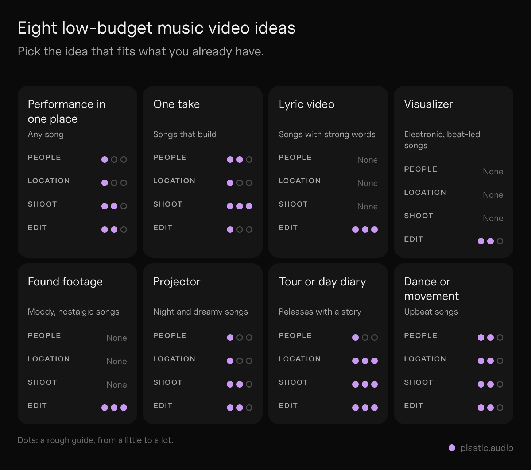Click the EDIT dot rating in Dance or movement card

pyautogui.click(x=491, y=408)
